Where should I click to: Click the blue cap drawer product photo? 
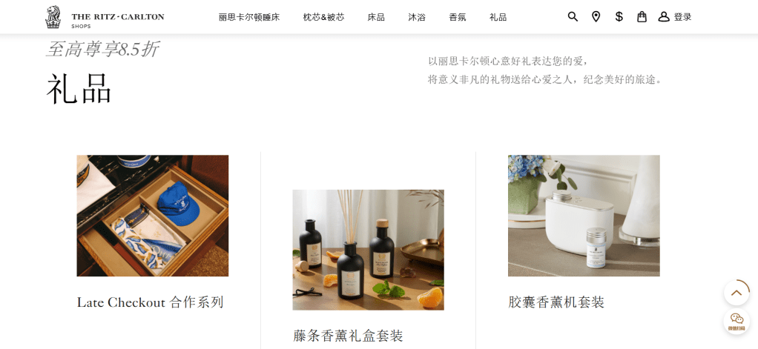click(x=153, y=216)
